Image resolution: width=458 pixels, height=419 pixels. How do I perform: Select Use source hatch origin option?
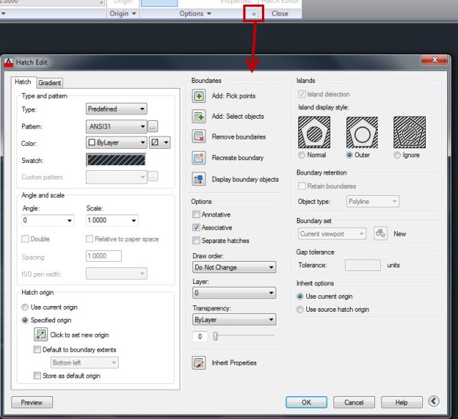click(x=300, y=310)
